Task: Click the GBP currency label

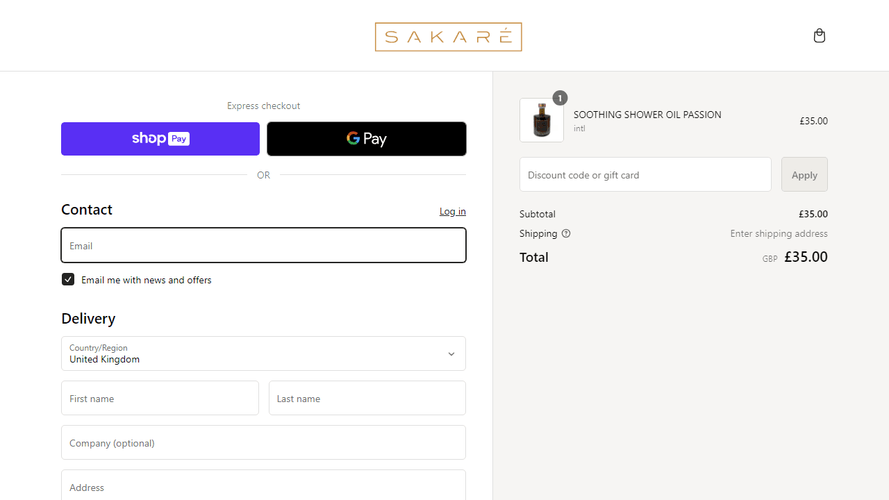Action: pyautogui.click(x=770, y=258)
